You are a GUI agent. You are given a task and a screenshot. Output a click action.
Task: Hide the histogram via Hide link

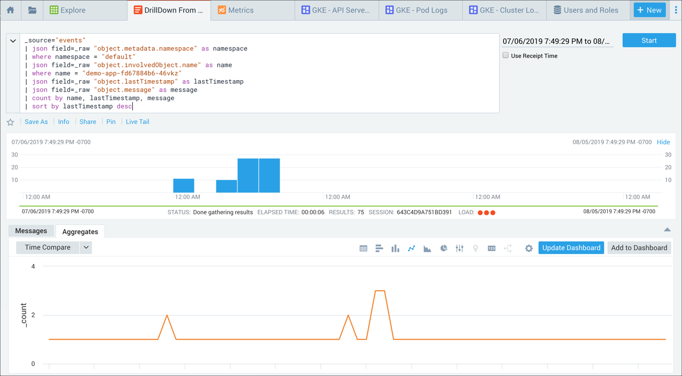tap(663, 142)
